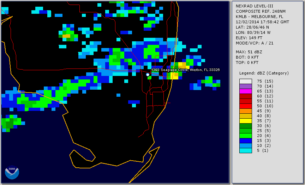Image resolution: width=305 pixels, height=185 pixels.
Task: Click the MAX: 51 dBZ value
Action: (x=249, y=52)
